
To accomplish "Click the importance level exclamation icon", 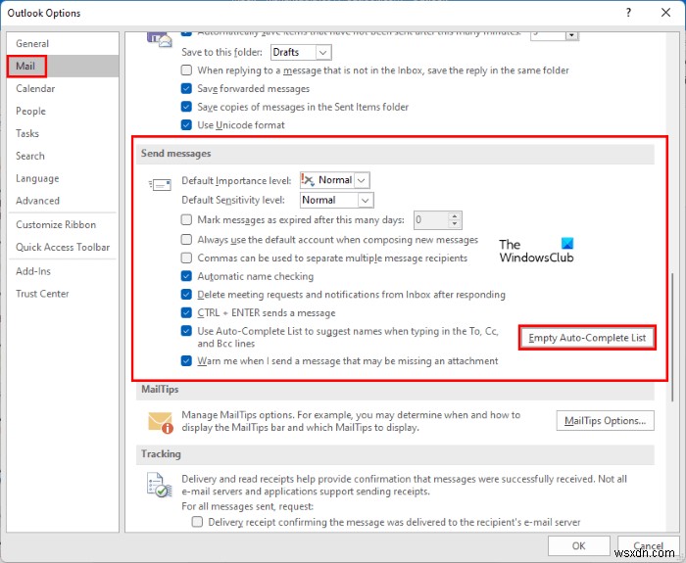I will pyautogui.click(x=307, y=179).
